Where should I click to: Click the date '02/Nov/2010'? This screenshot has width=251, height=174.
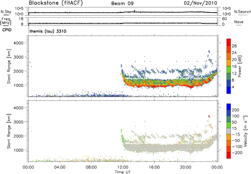click(200, 3)
